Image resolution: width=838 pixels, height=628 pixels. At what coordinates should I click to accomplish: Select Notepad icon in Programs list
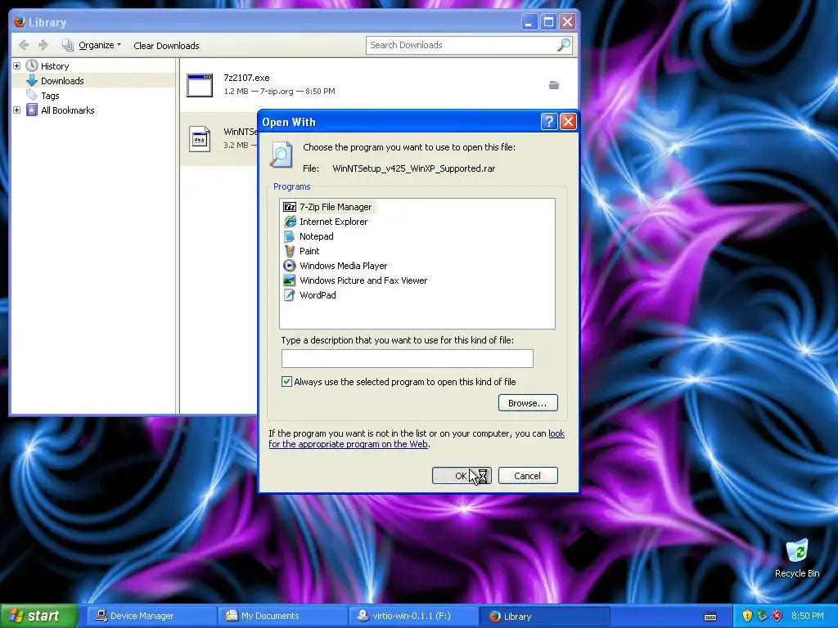[x=290, y=236]
